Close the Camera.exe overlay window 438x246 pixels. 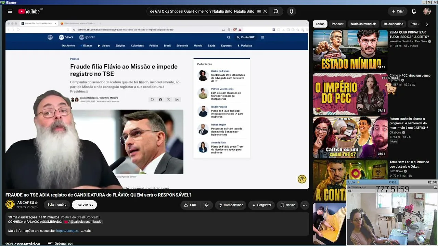coord(435,187)
